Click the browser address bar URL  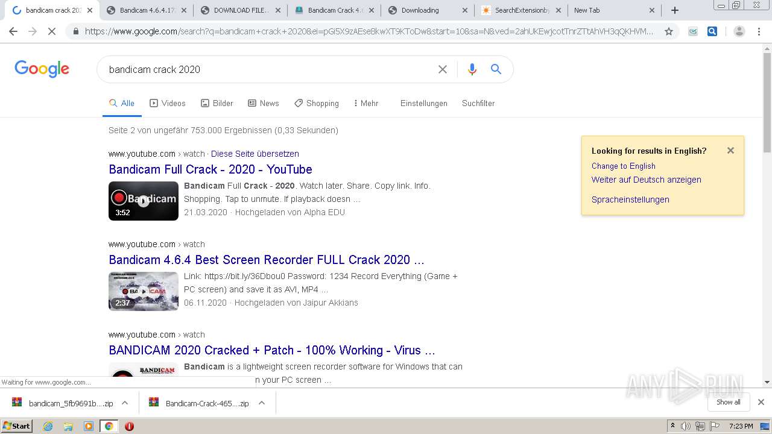click(x=369, y=31)
